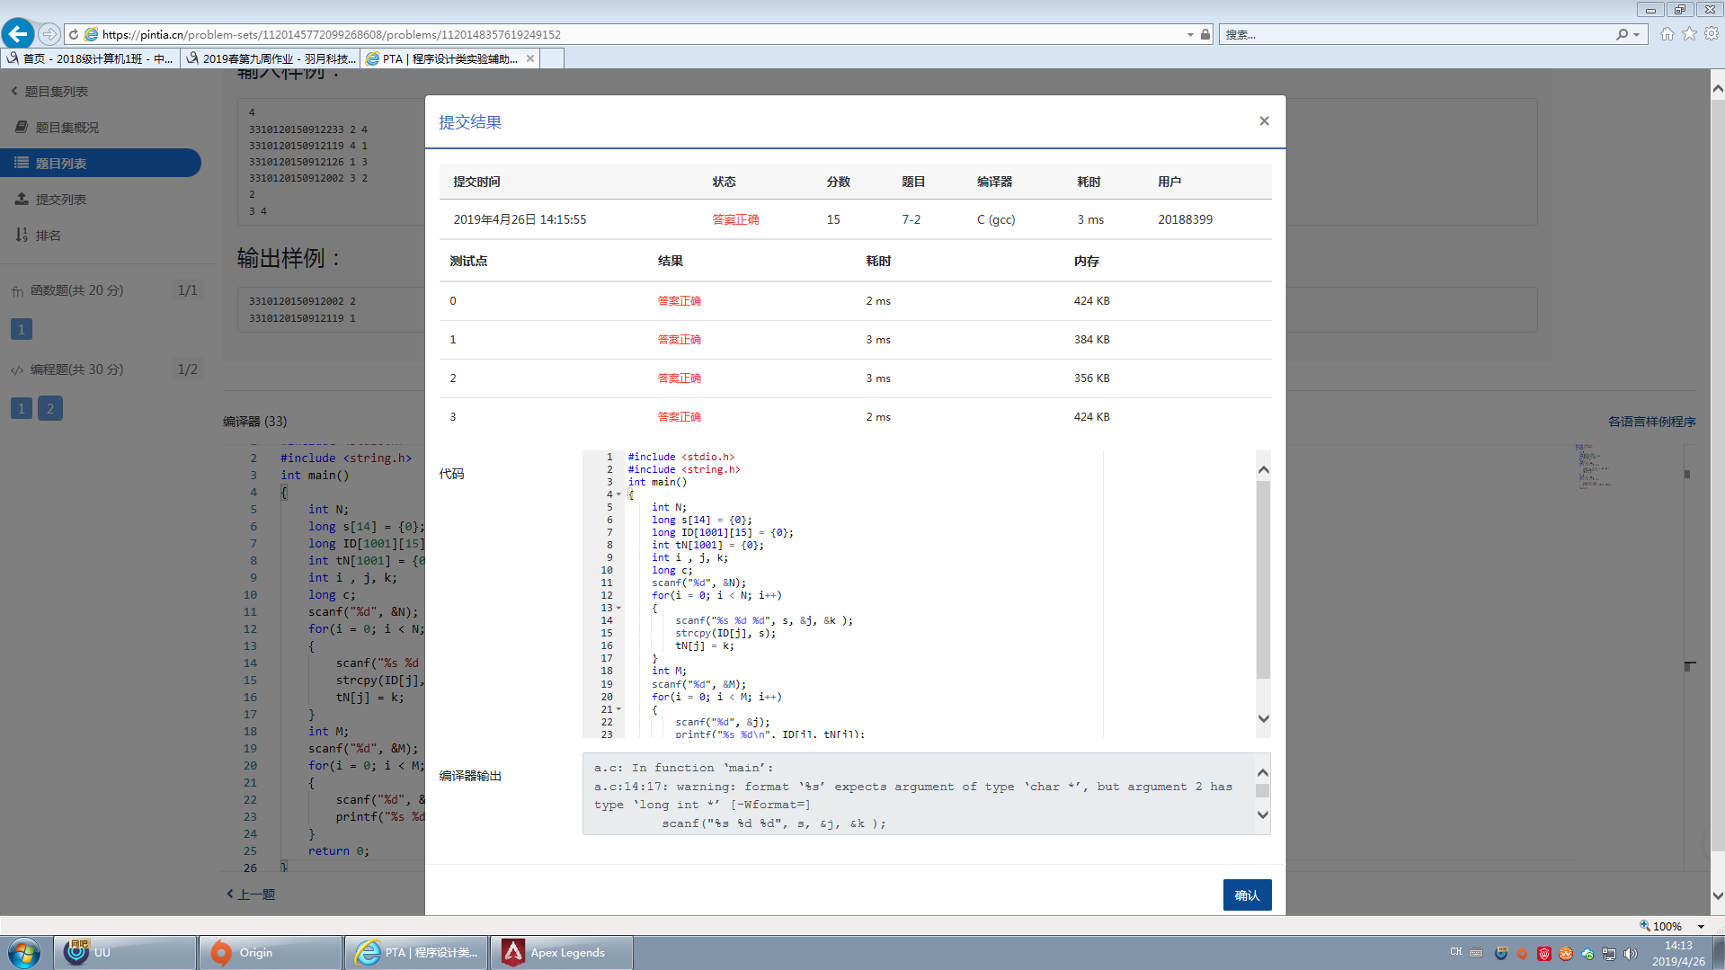
Task: Open the CH input language indicator
Action: point(1456,952)
